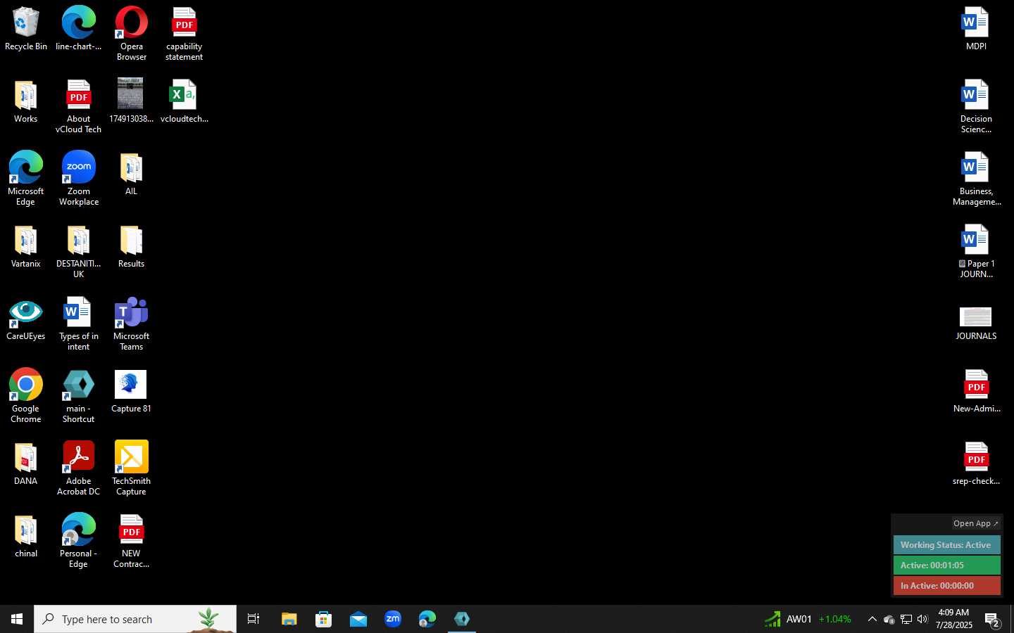Select the capability statement PDF icon

(x=184, y=34)
